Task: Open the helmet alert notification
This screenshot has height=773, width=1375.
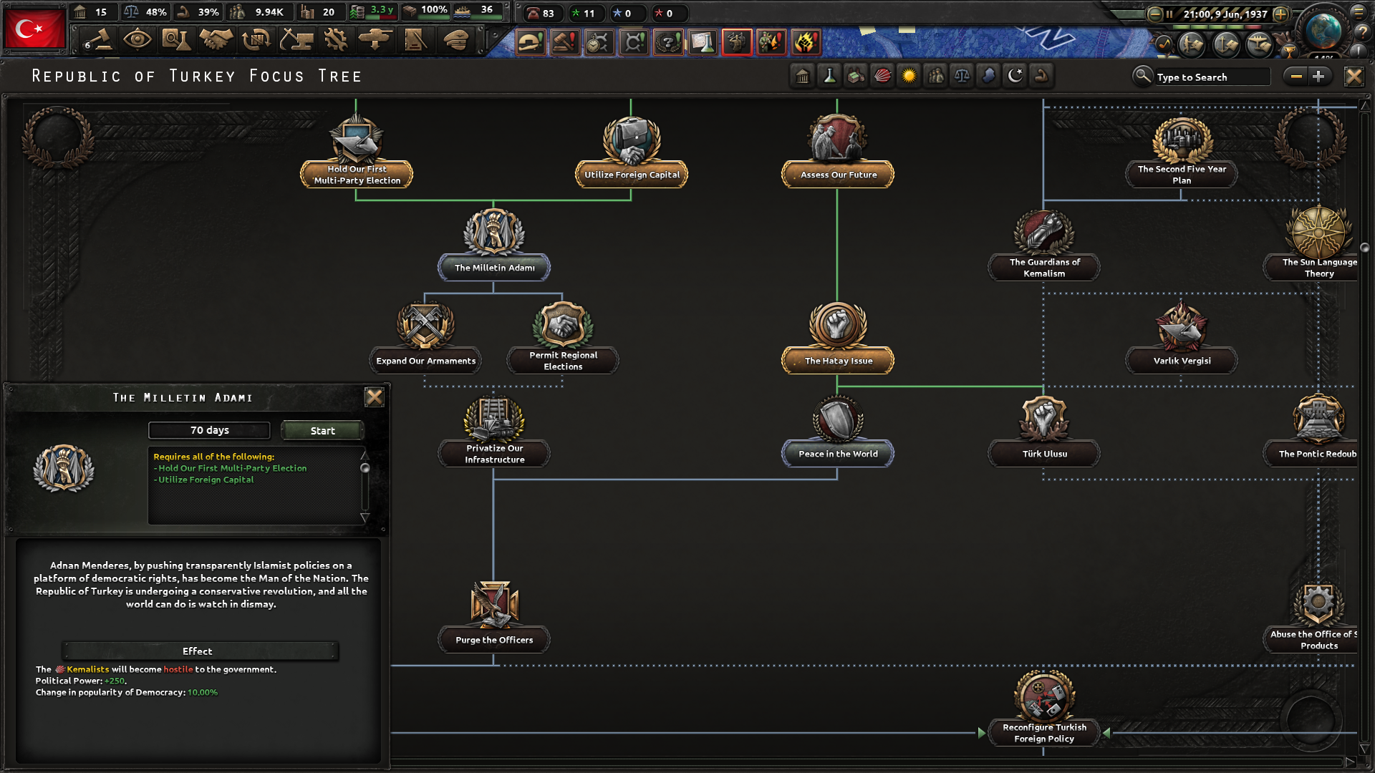Action: [530, 42]
